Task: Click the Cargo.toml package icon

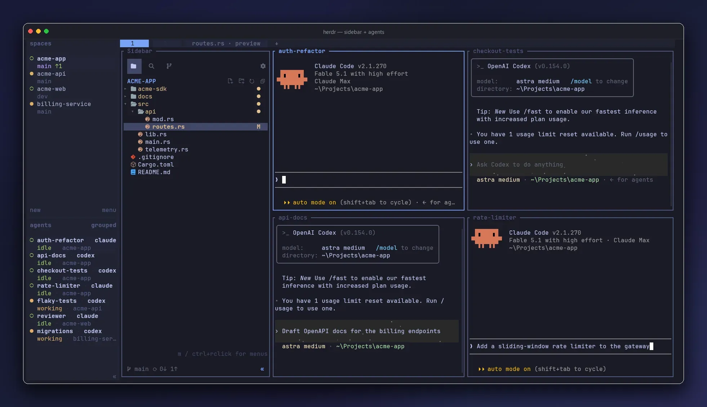Action: click(x=133, y=164)
